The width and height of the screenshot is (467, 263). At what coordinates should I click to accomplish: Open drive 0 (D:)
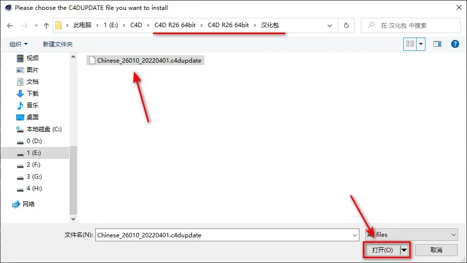coord(34,141)
